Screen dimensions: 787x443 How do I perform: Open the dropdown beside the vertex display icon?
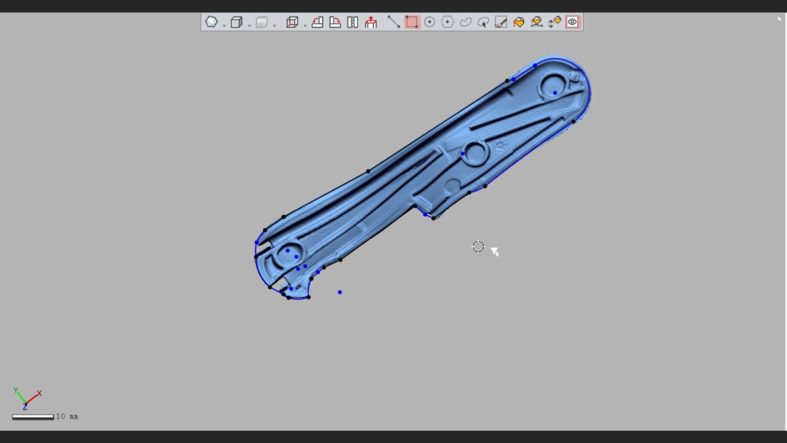(x=223, y=23)
